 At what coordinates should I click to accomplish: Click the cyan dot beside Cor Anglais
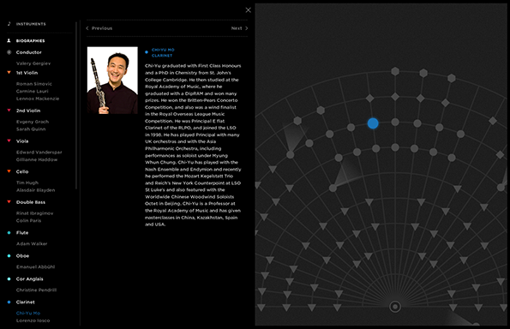click(x=9, y=279)
